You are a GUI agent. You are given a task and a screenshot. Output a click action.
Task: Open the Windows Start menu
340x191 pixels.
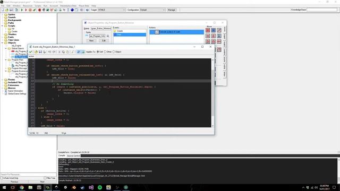pos(4,187)
